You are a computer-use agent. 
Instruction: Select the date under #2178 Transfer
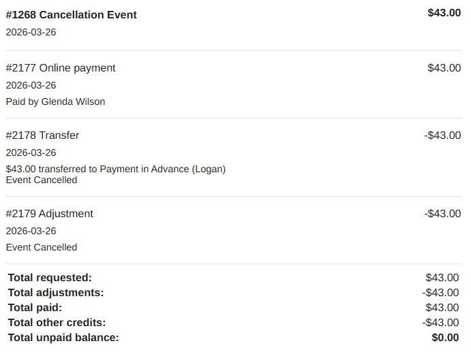tap(31, 153)
